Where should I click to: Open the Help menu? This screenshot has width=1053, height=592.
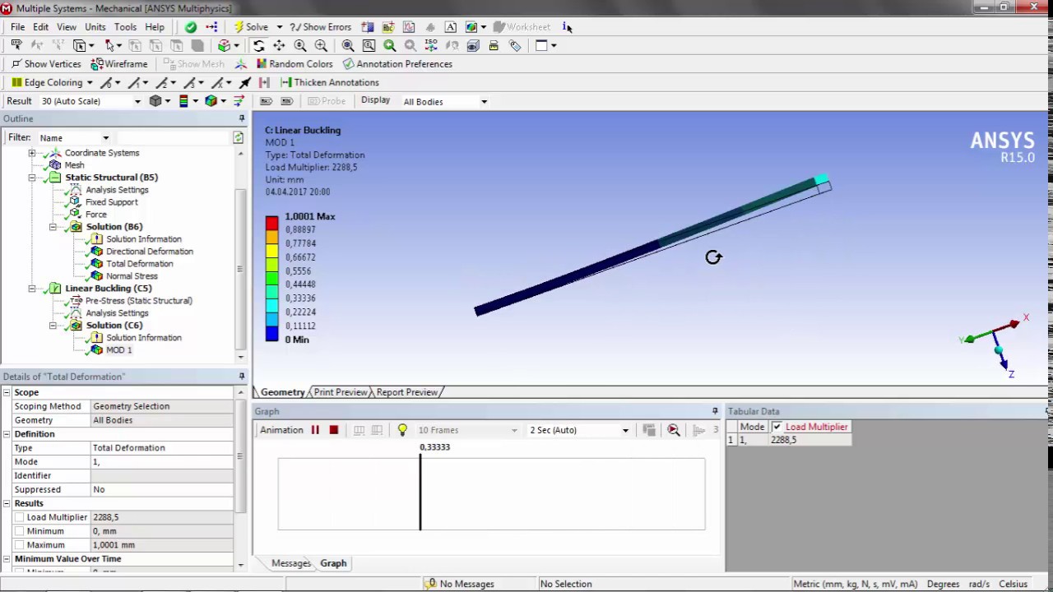pyautogui.click(x=155, y=27)
